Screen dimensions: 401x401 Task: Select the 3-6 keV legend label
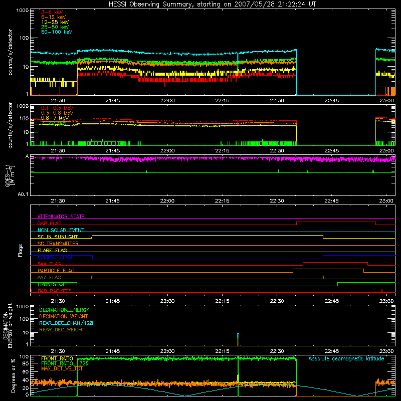[52, 12]
